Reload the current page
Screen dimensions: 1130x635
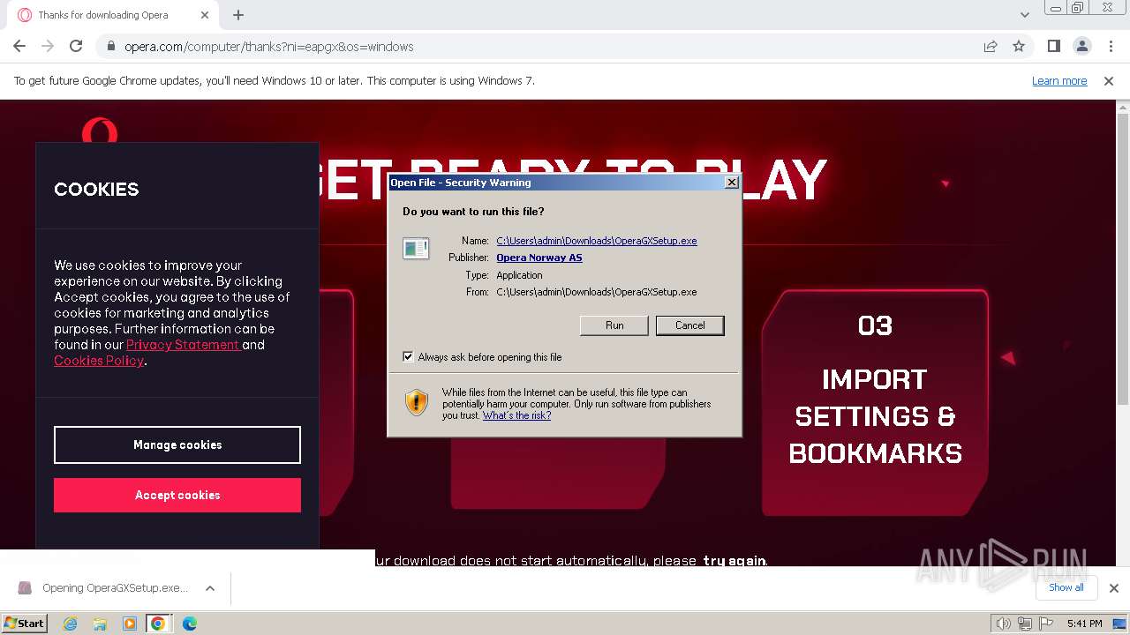click(x=76, y=46)
